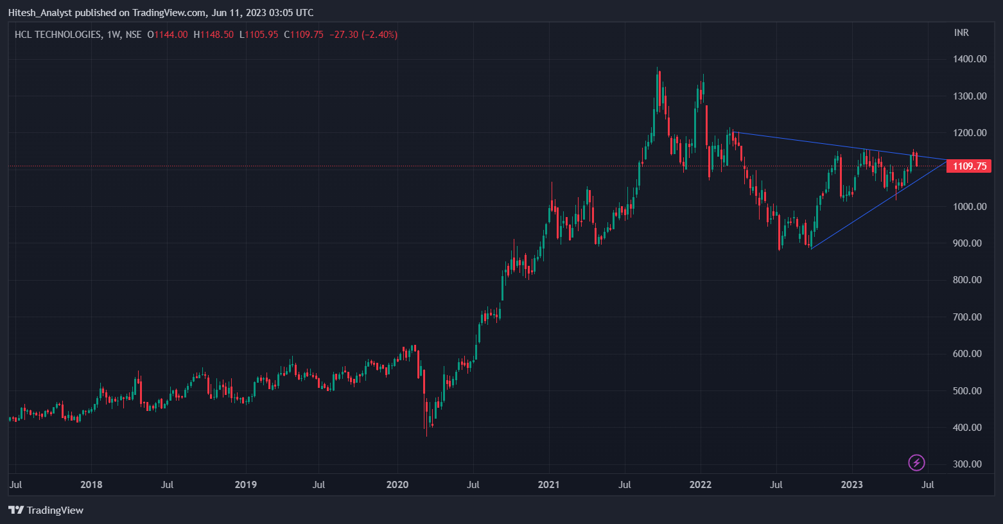The image size is (1003, 524).
Task: Click the 400.00 price axis label
Action: (x=967, y=428)
